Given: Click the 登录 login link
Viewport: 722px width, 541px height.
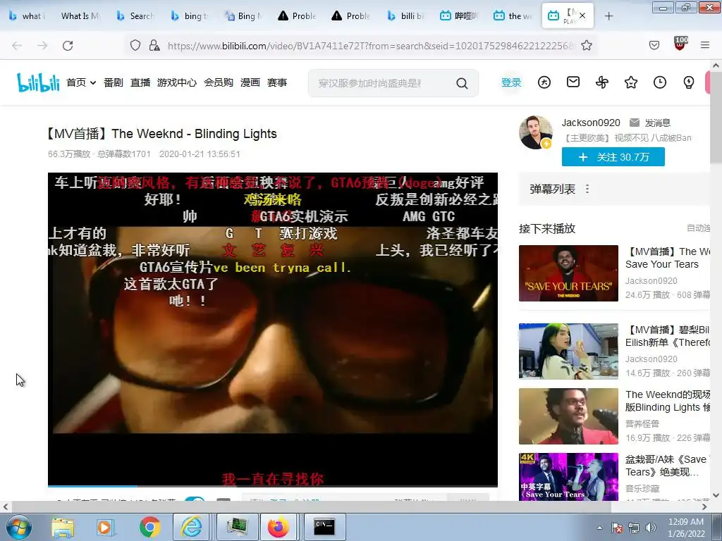Looking at the screenshot, I should [x=511, y=82].
